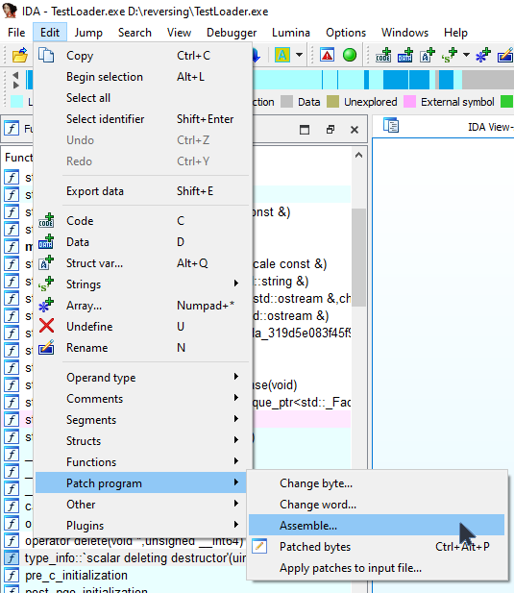The width and height of the screenshot is (514, 593).
Task: Click the Functions window tab icon
Action: [12, 129]
